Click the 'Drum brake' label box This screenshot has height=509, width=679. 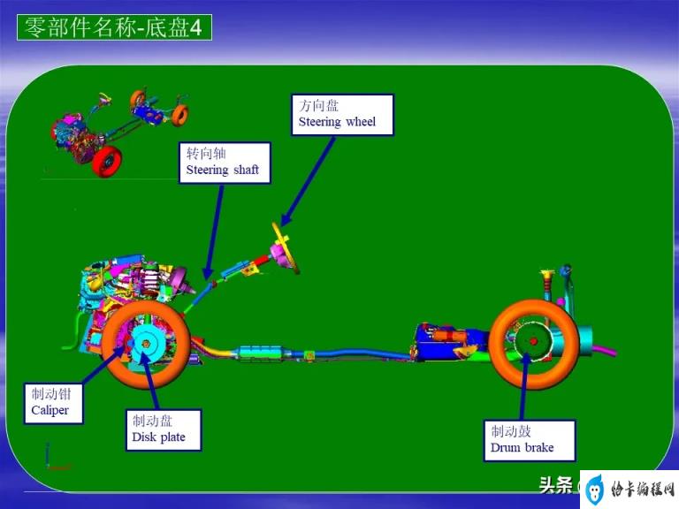point(530,440)
